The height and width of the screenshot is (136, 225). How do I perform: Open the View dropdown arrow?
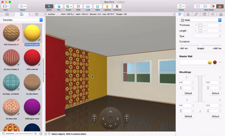pos(8,7)
